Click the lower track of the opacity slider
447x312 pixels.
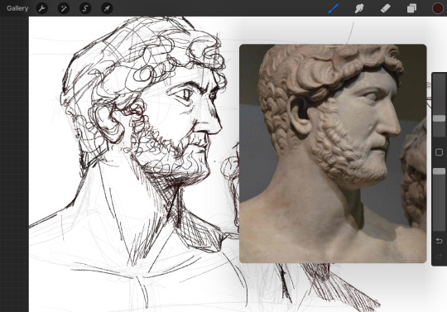coord(439,202)
